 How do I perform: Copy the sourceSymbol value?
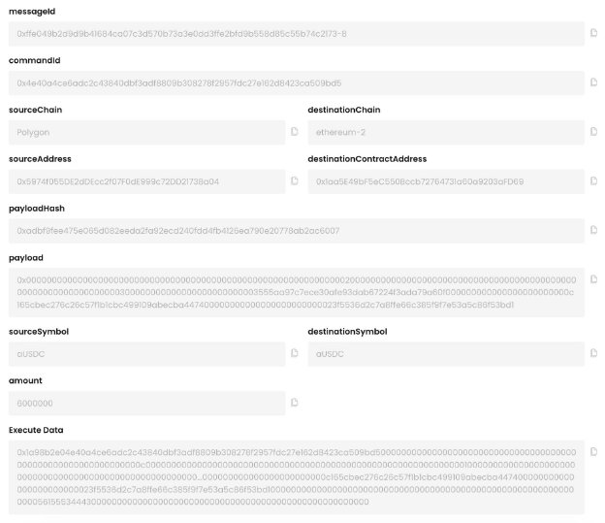(x=294, y=353)
